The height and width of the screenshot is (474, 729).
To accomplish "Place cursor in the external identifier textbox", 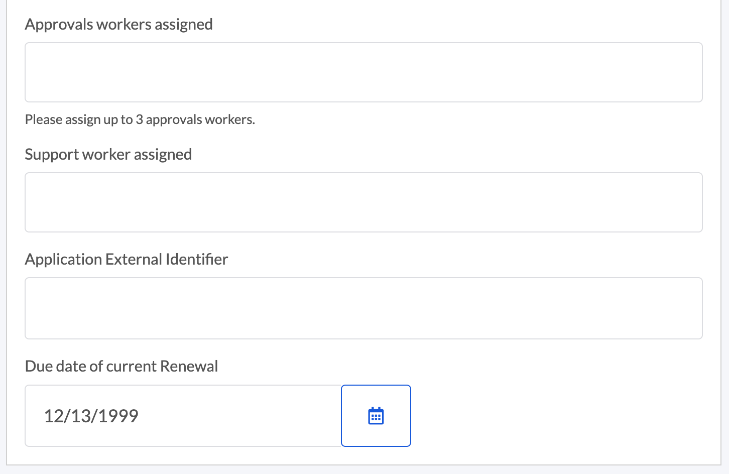I will coord(363,308).
